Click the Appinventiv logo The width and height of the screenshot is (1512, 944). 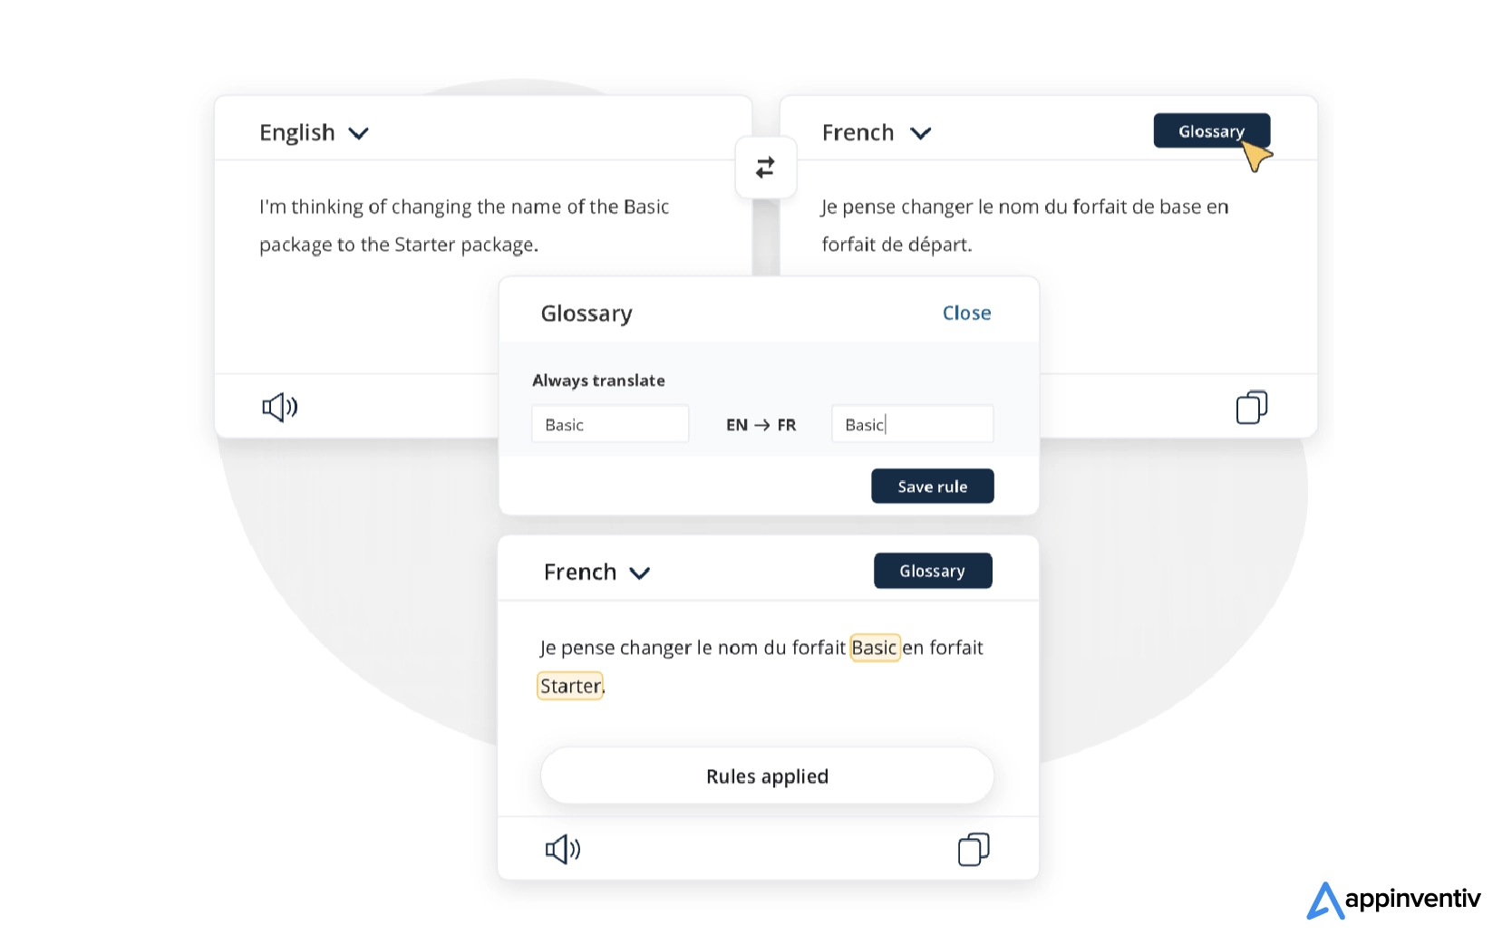pyautogui.click(x=1392, y=900)
